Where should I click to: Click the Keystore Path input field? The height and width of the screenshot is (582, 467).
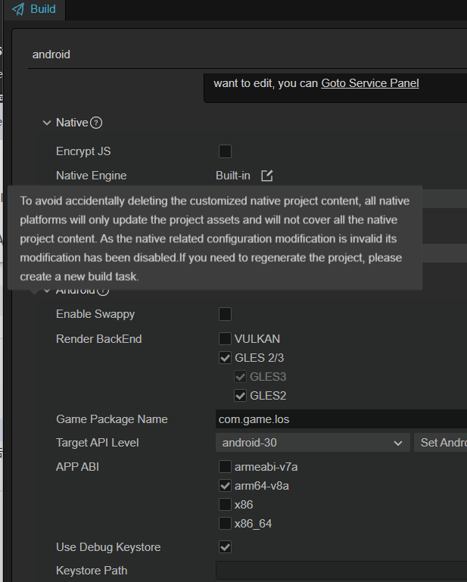pyautogui.click(x=341, y=571)
